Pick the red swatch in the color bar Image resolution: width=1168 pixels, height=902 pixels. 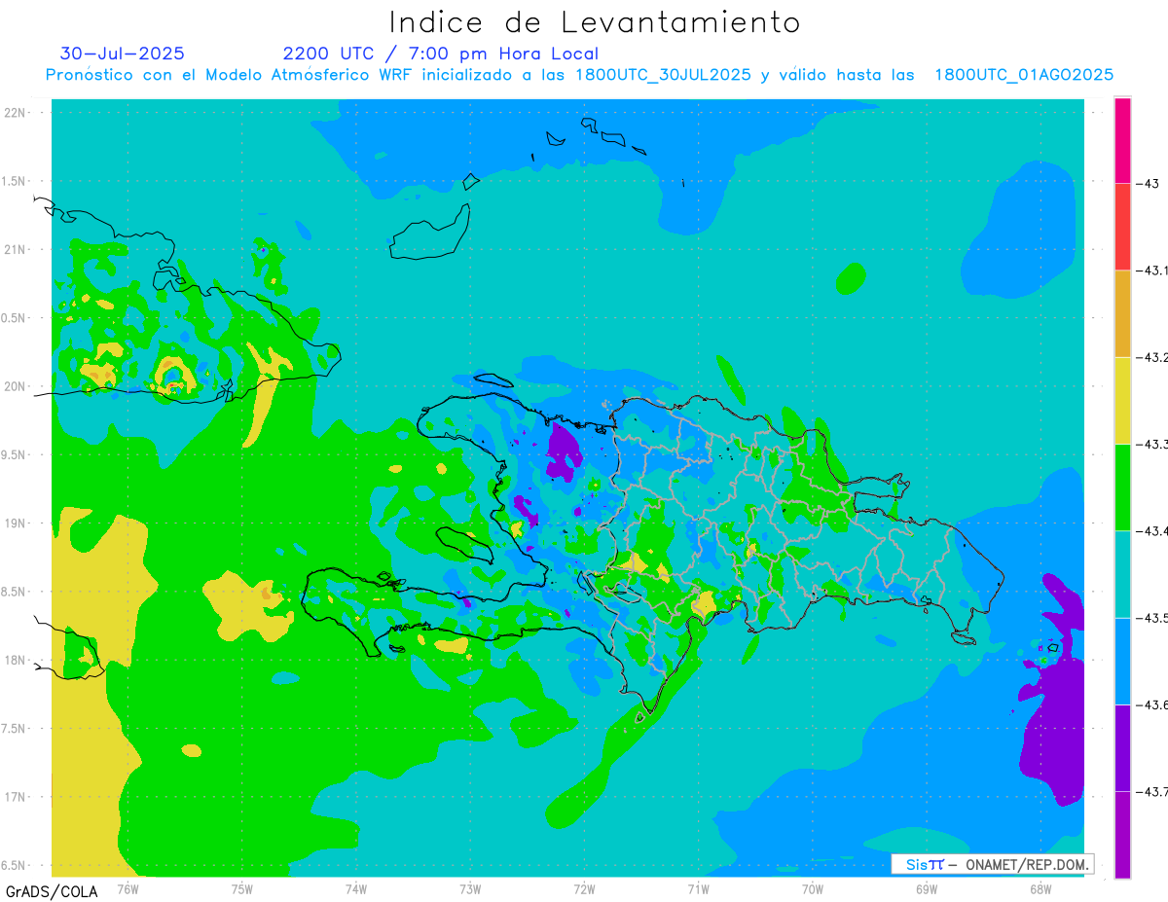coord(1122,227)
